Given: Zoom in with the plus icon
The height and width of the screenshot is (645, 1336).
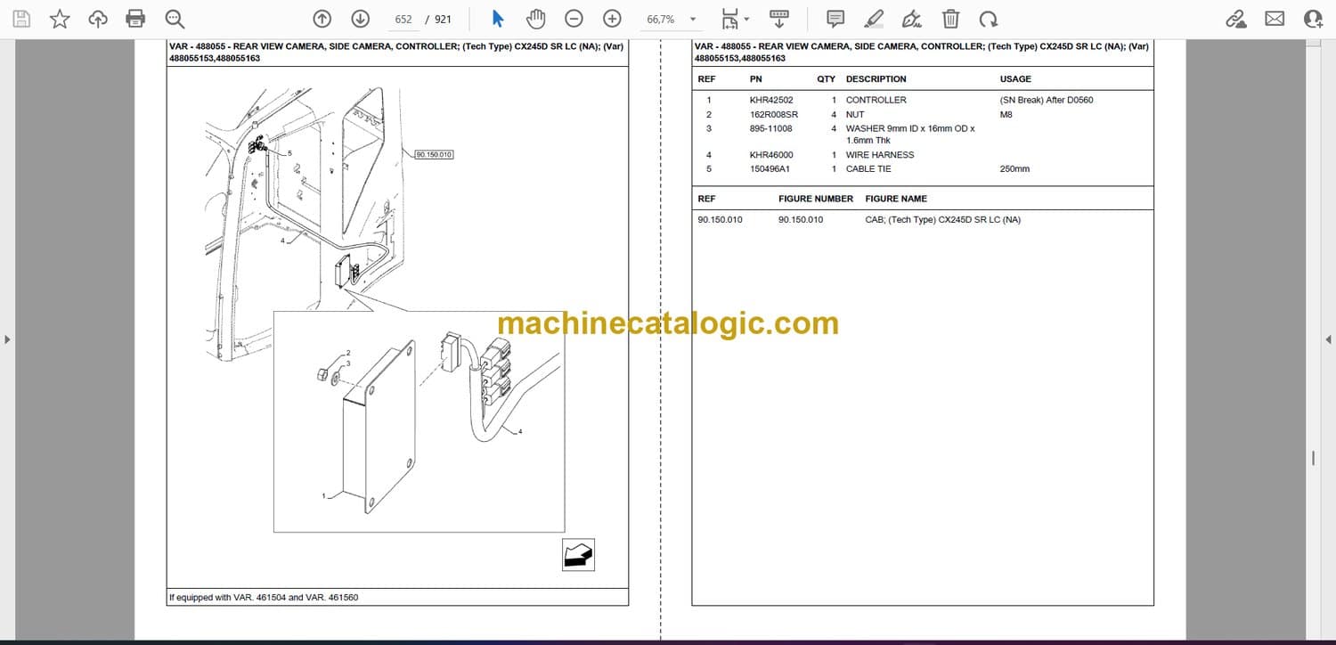Looking at the screenshot, I should coord(612,19).
